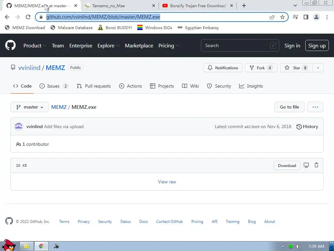The width and height of the screenshot is (334, 251).
Task: Open the Team page
Action: pyautogui.click(x=58, y=45)
